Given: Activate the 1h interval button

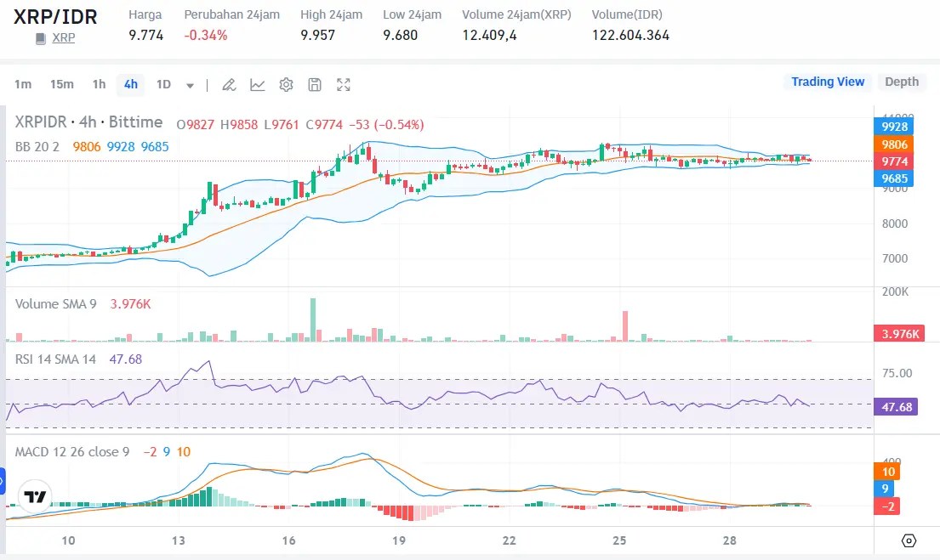Looking at the screenshot, I should (98, 84).
